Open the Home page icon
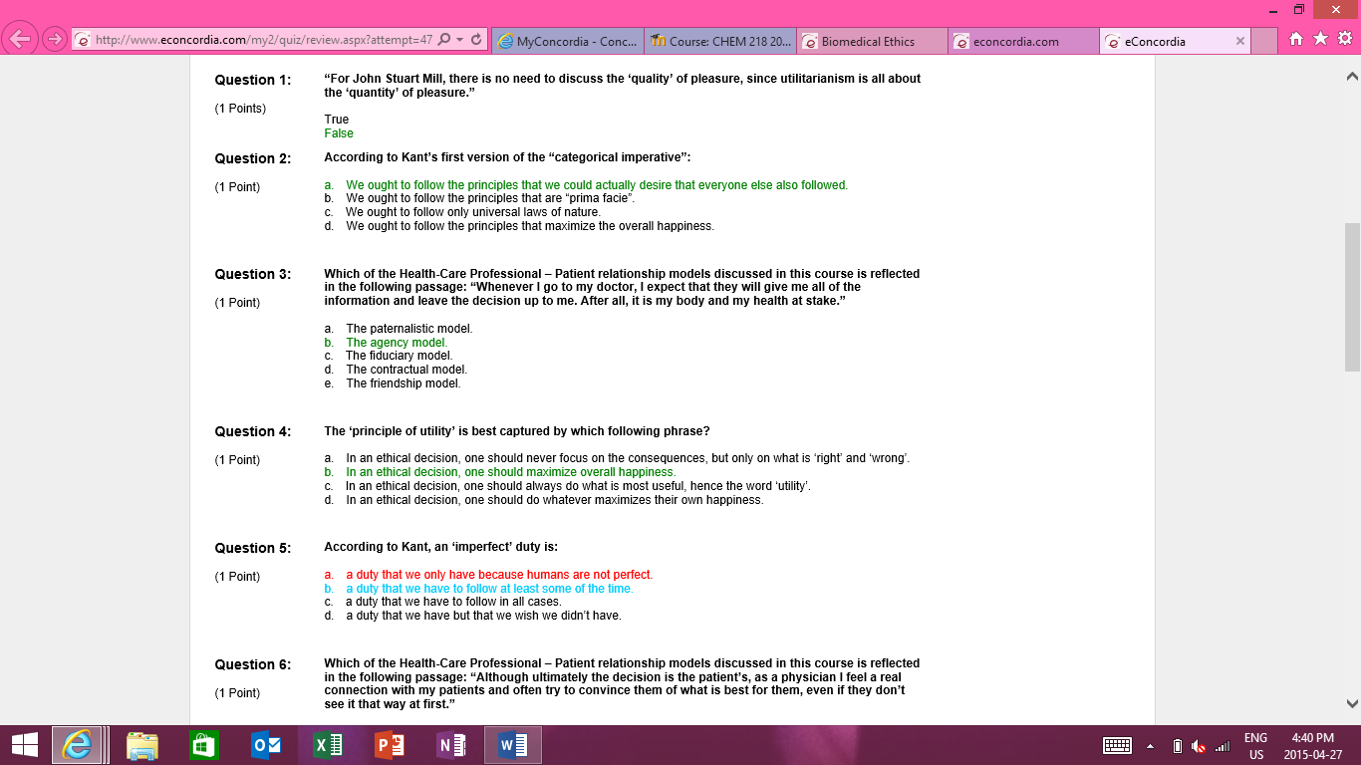 [x=1295, y=39]
